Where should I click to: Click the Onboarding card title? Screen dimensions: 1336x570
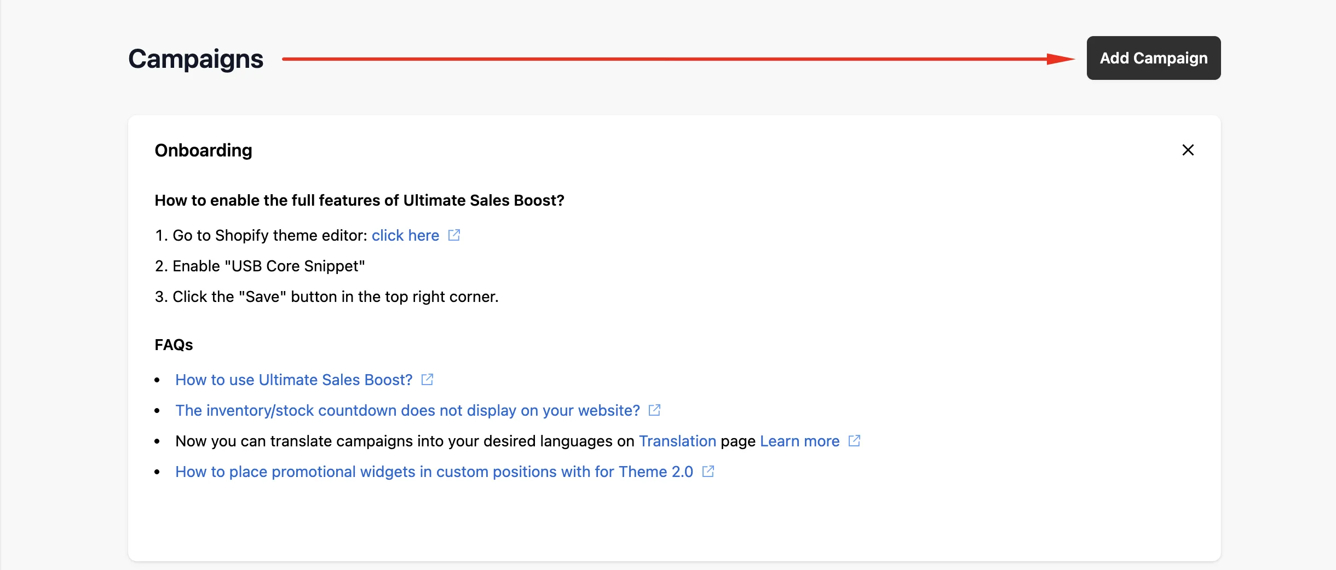pos(203,150)
